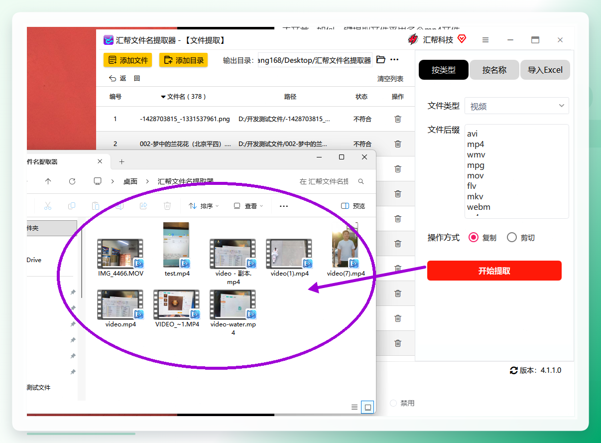Image resolution: width=601 pixels, height=443 pixels.
Task: Open the 查看 view dropdown
Action: pyautogui.click(x=248, y=206)
